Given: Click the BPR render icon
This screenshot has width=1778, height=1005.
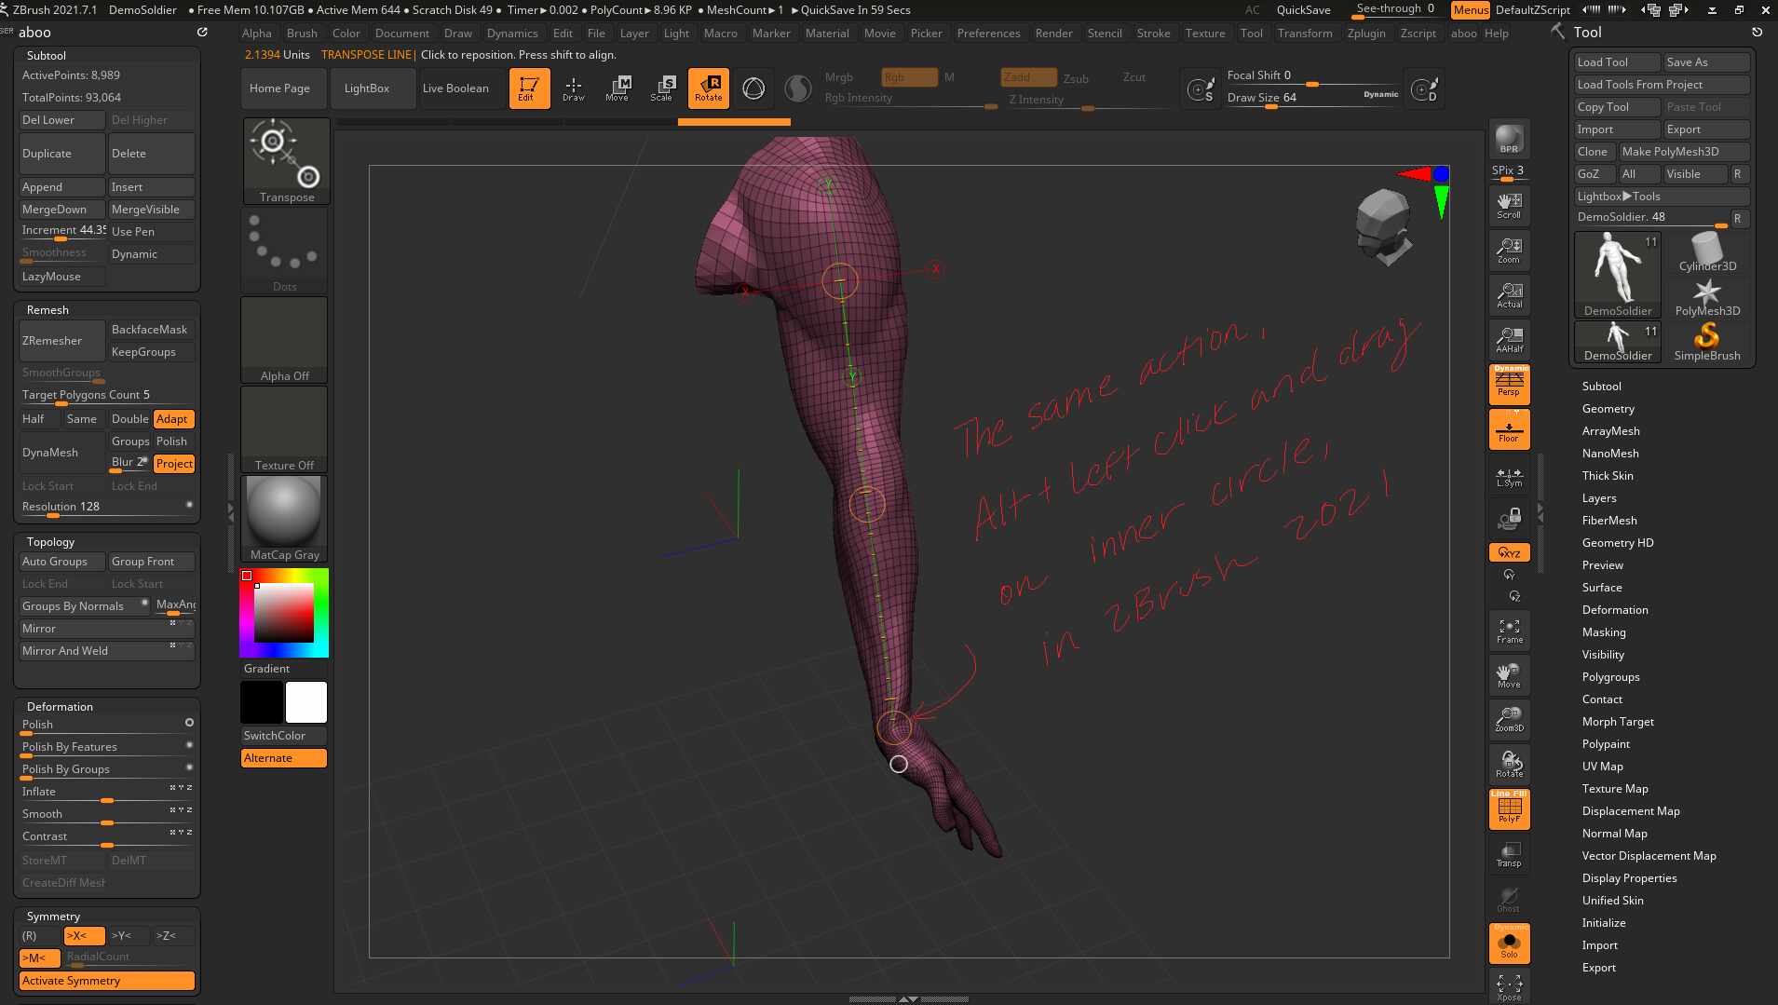Looking at the screenshot, I should point(1509,139).
